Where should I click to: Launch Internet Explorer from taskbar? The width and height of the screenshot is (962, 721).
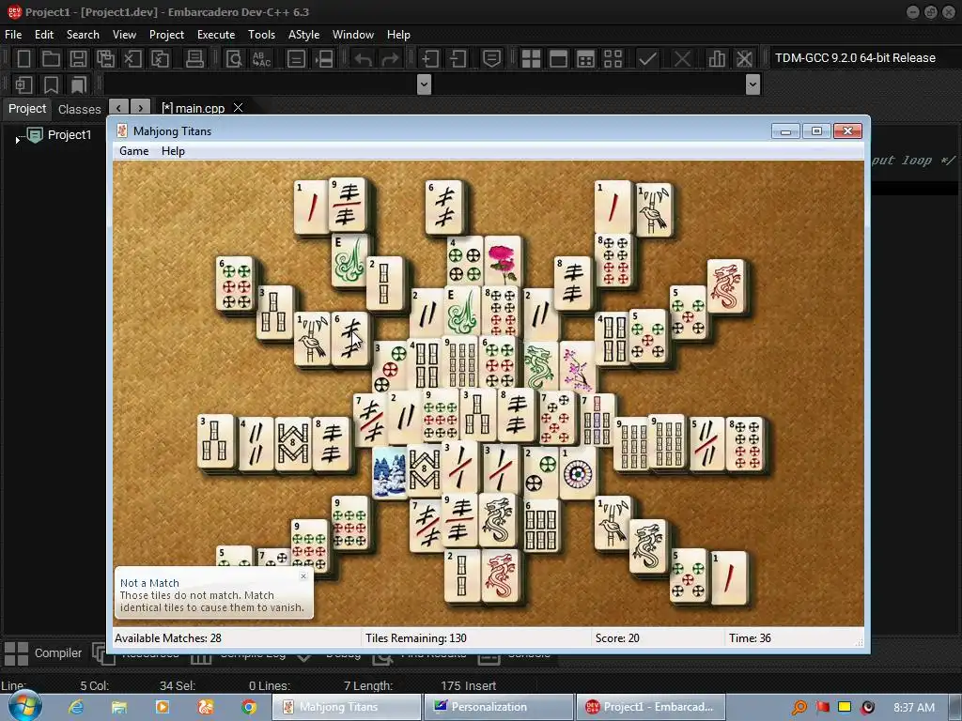coord(76,707)
